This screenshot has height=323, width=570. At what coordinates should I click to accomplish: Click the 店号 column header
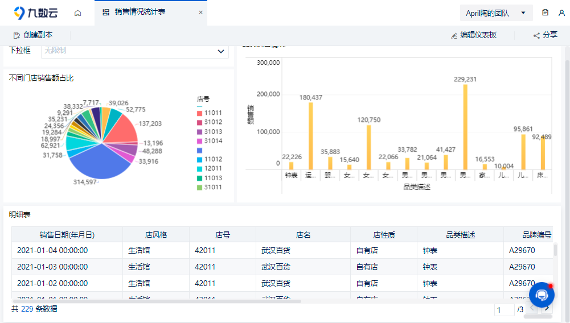click(x=222, y=234)
